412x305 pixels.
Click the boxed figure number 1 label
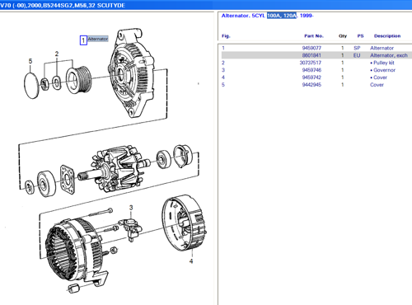tap(83, 40)
